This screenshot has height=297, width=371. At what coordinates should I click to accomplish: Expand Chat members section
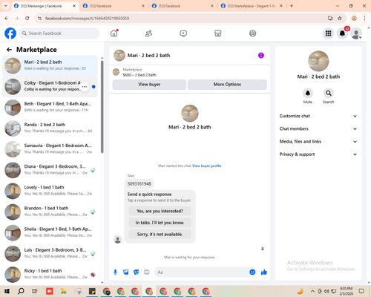point(318,128)
